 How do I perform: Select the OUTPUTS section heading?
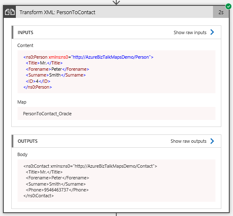coord(28,141)
